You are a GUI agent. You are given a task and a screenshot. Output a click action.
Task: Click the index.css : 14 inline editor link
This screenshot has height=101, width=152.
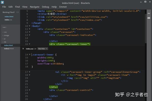(31, 49)
